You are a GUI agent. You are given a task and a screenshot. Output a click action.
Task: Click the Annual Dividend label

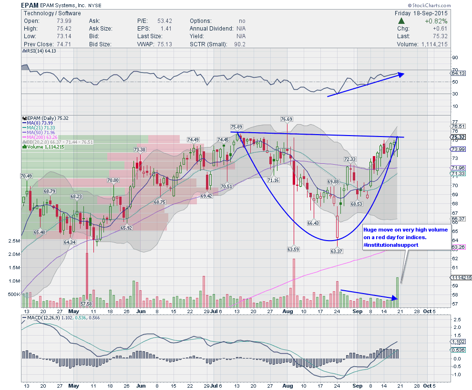211,29
